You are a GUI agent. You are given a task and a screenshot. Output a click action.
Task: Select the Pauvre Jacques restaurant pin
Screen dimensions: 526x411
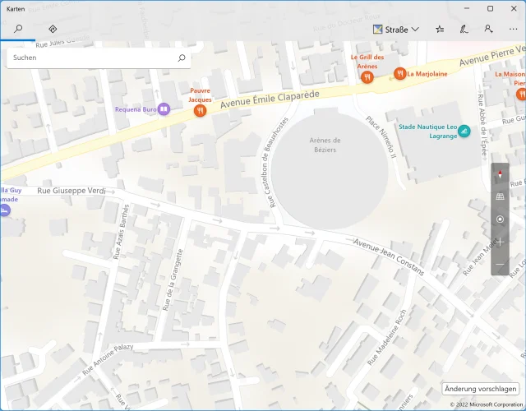click(200, 110)
